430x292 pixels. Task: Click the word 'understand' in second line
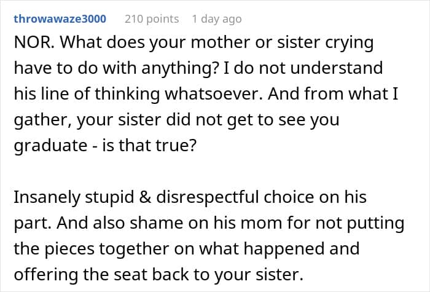(x=337, y=68)
